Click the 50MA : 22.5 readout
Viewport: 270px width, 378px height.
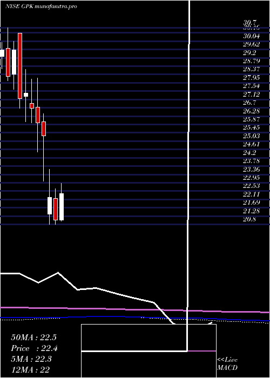(x=33, y=337)
